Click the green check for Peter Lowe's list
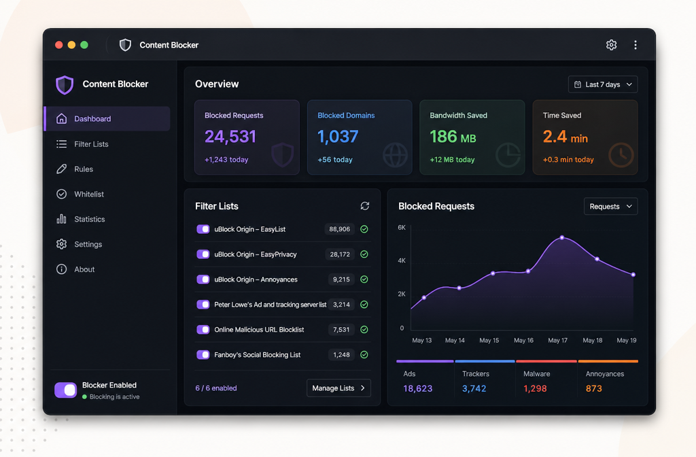Image resolution: width=696 pixels, height=457 pixels. point(364,305)
